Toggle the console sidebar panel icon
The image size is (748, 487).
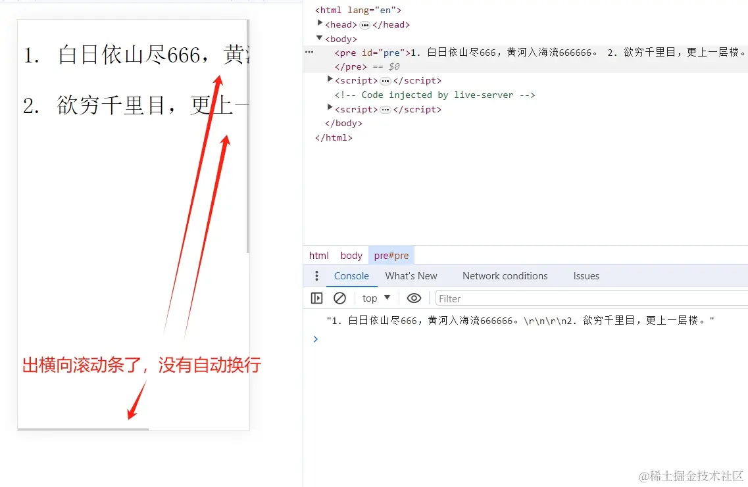316,298
